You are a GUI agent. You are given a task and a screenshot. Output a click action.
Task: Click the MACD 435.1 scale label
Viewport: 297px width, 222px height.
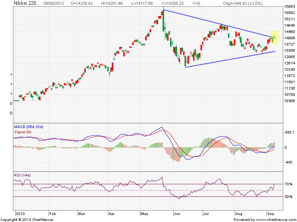[290, 132]
